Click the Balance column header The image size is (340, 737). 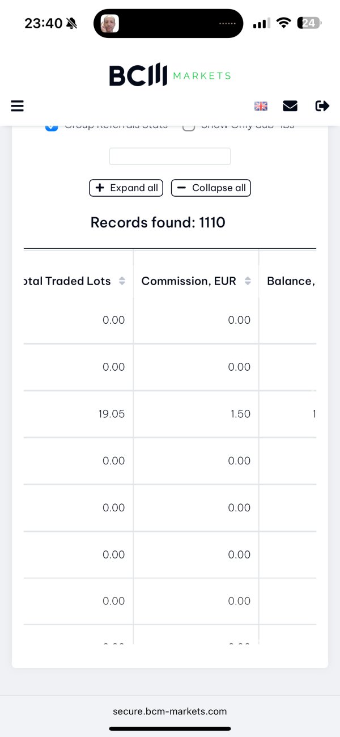pyautogui.click(x=290, y=281)
